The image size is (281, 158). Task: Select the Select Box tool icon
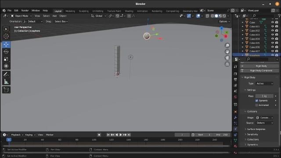tap(6, 29)
